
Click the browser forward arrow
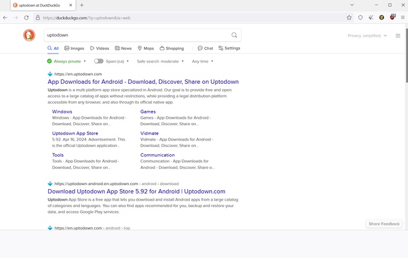(15, 18)
